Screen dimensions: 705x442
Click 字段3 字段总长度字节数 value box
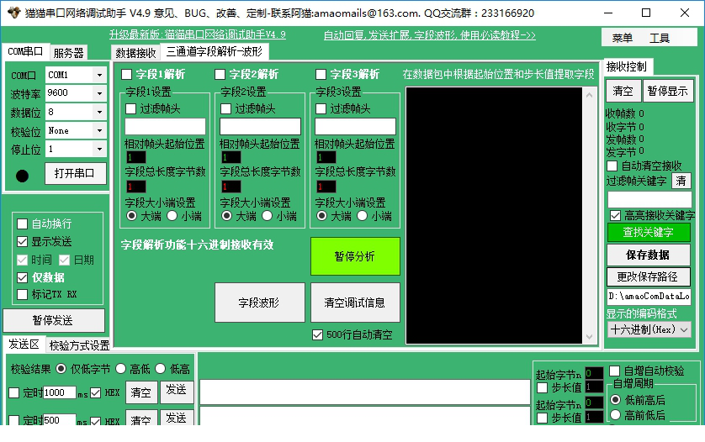click(x=326, y=187)
